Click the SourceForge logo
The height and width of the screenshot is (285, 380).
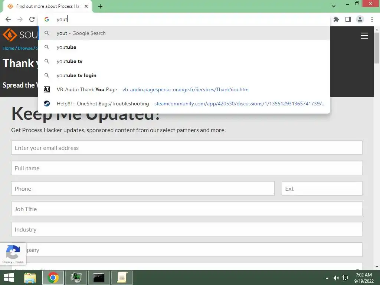click(x=20, y=35)
